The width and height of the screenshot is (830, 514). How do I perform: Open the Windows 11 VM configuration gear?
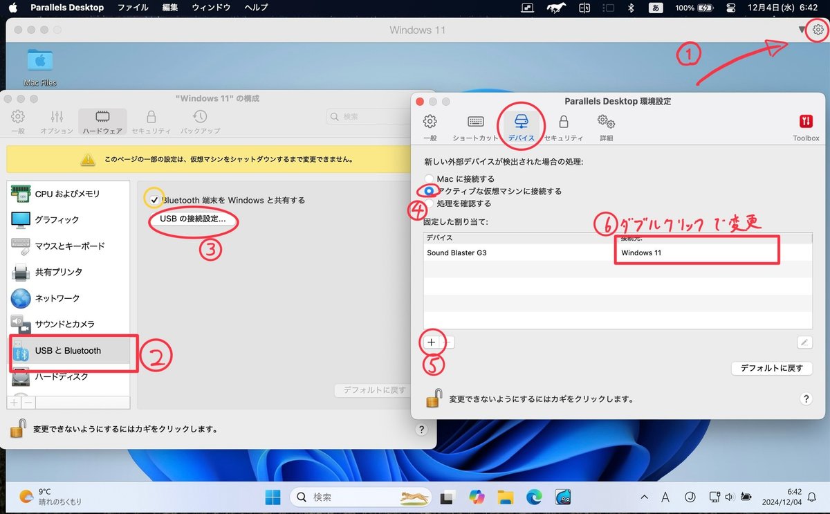point(818,30)
